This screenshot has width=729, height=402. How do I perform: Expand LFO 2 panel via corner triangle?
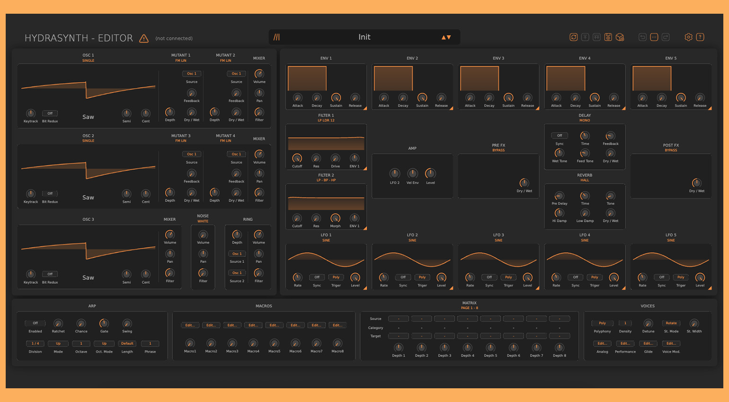point(451,288)
